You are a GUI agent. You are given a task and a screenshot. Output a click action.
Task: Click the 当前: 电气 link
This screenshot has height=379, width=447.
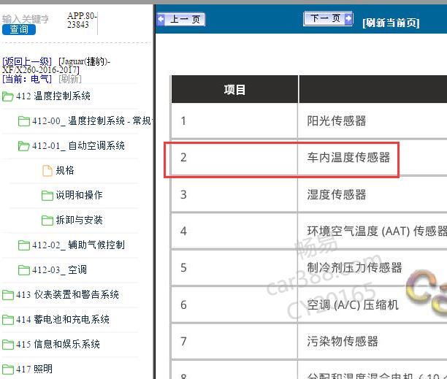pyautogui.click(x=27, y=79)
